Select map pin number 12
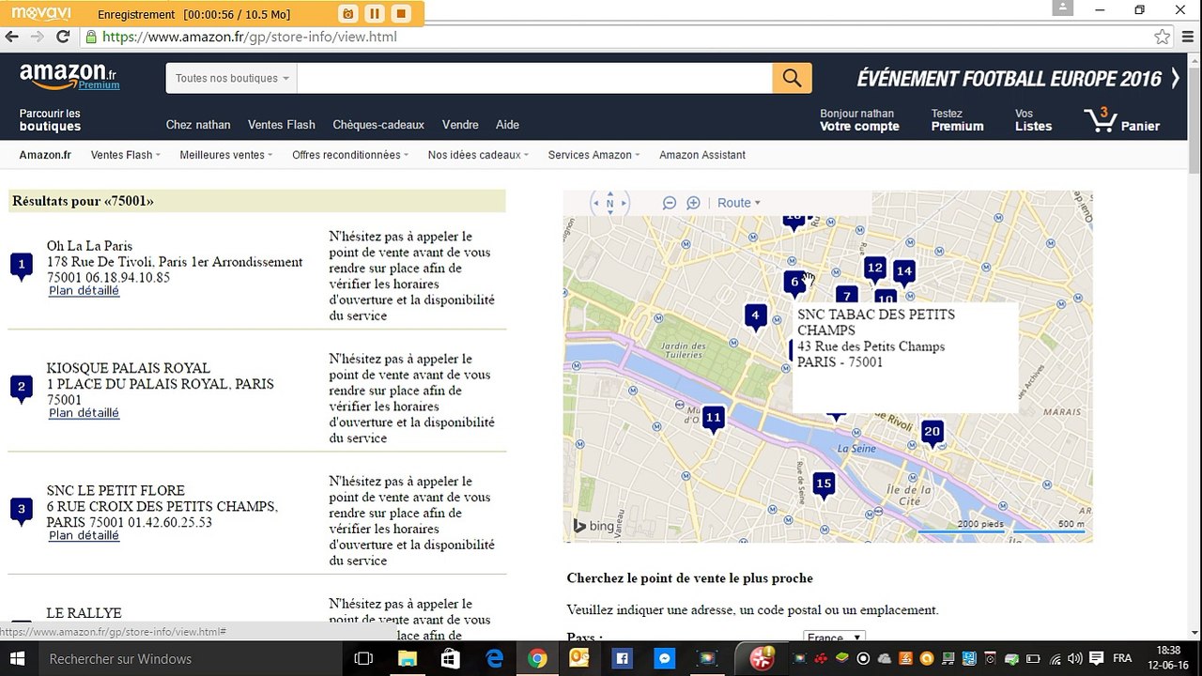 point(875,269)
